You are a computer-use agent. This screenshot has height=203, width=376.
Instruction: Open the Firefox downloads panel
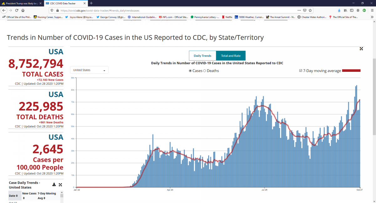tap(339, 10)
